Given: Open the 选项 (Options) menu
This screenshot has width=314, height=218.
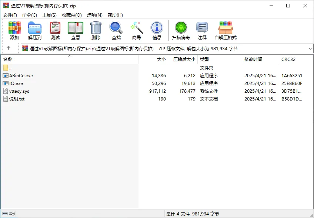Looking at the screenshot, I should pyautogui.click(x=94, y=15).
